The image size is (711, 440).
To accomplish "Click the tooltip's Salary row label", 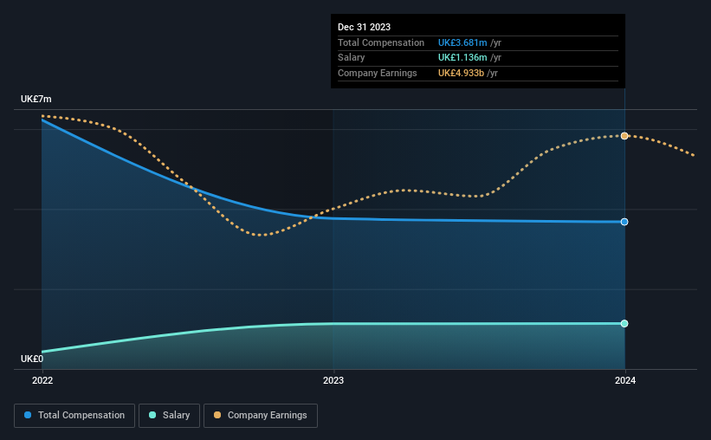I will 351,58.
